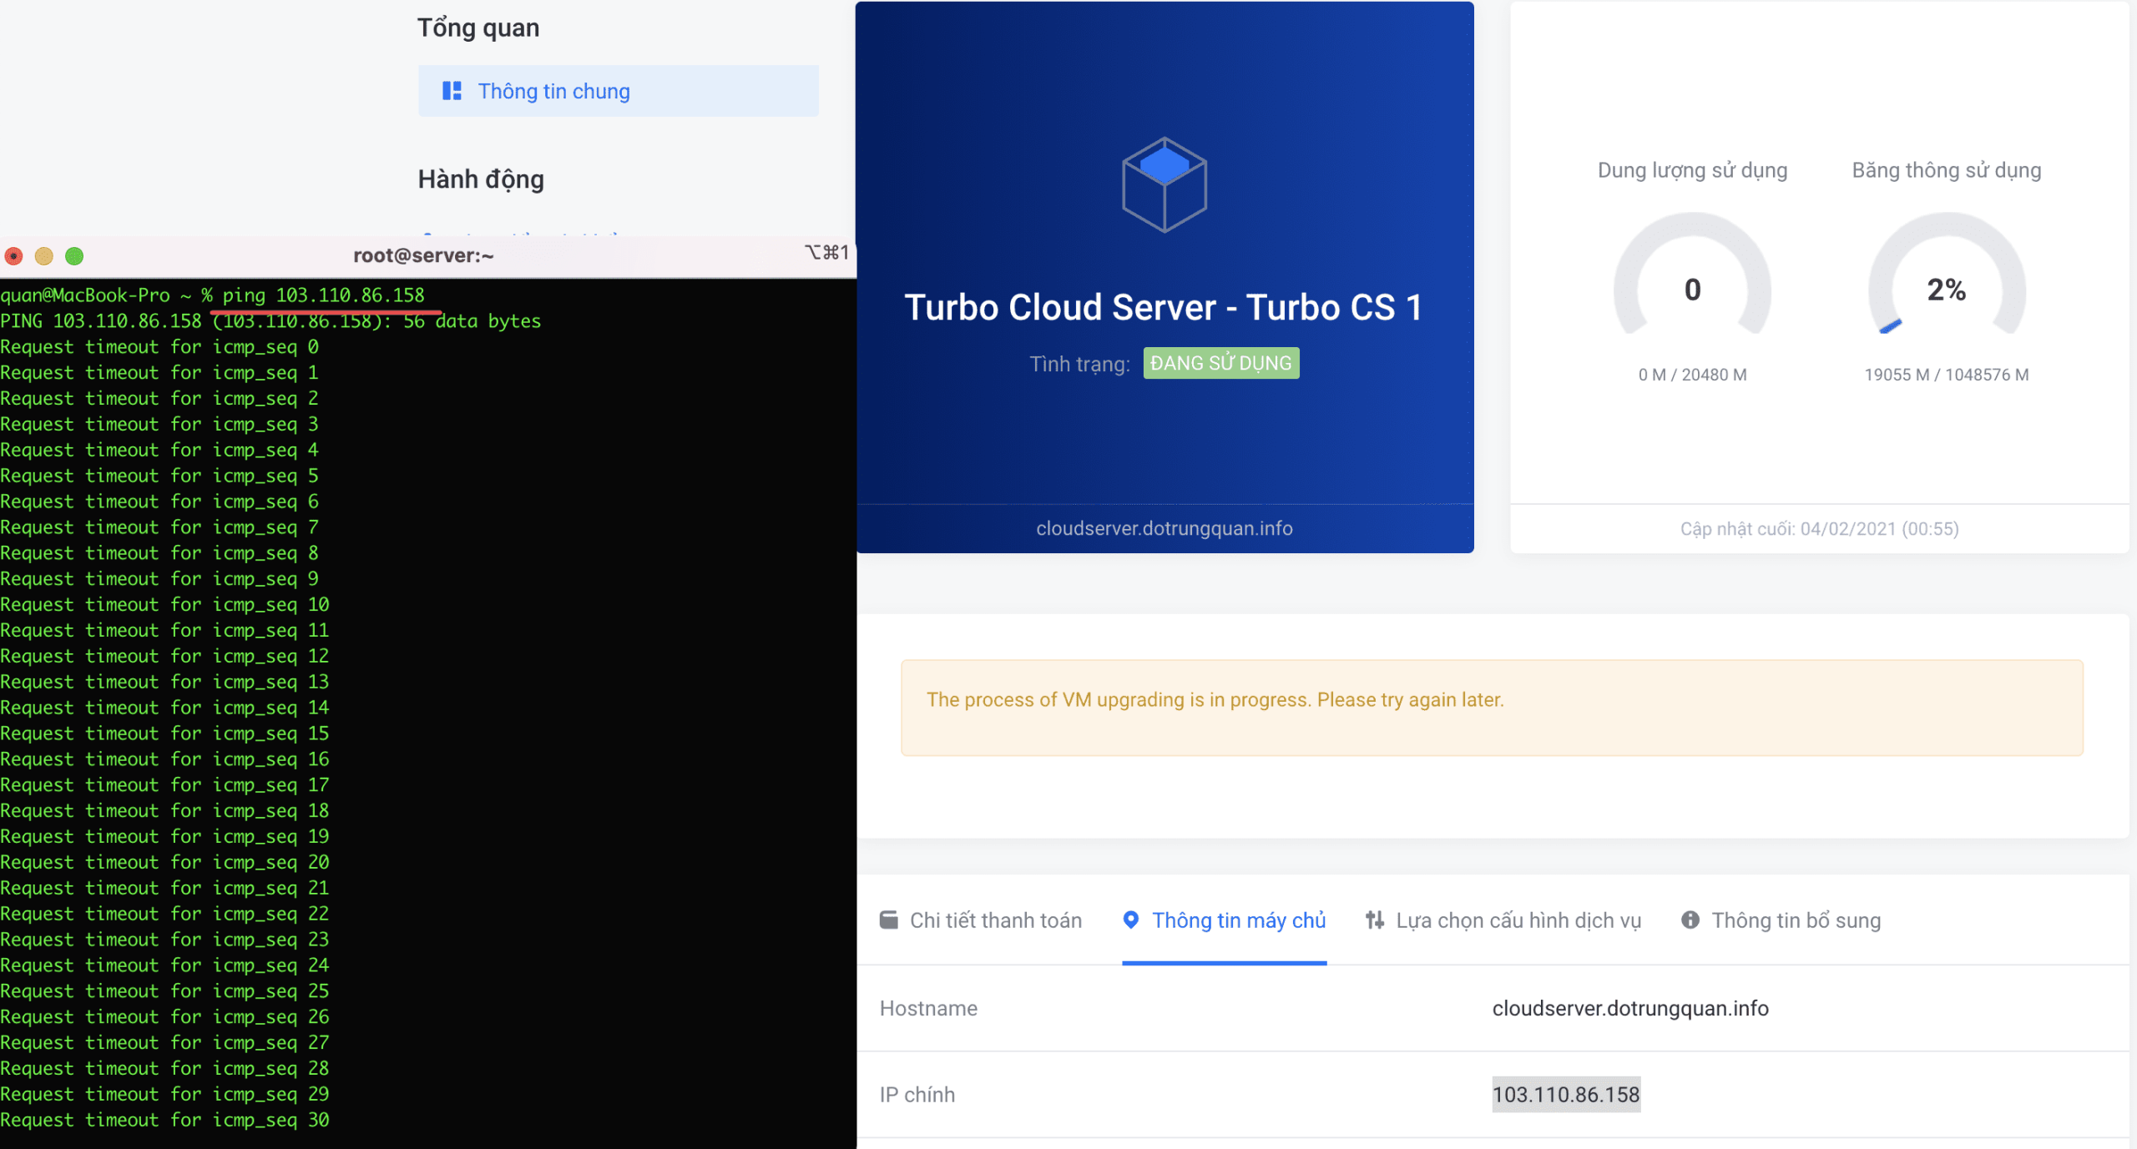Click the ĐANG SỬ DỤNG status badge
This screenshot has height=1149, width=2137.
(1220, 363)
